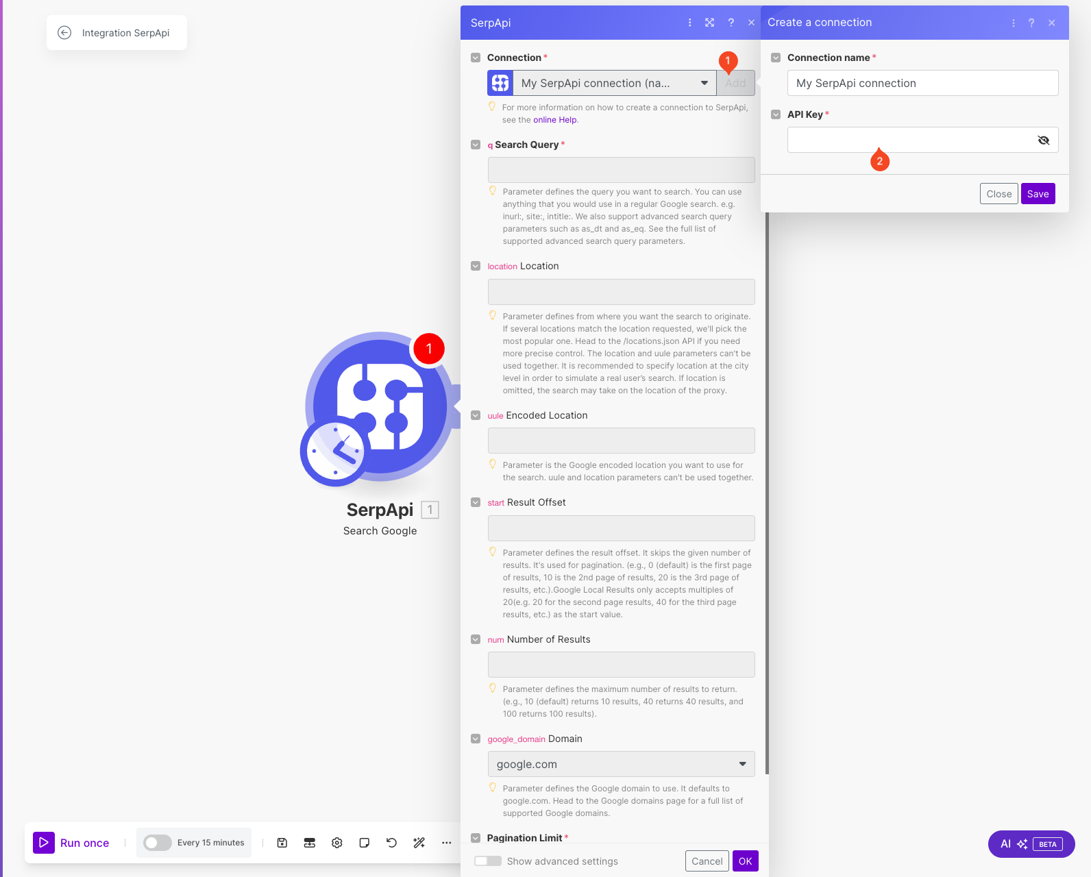Click the bulb icon under Connection field
This screenshot has height=877, width=1091.
(491, 107)
